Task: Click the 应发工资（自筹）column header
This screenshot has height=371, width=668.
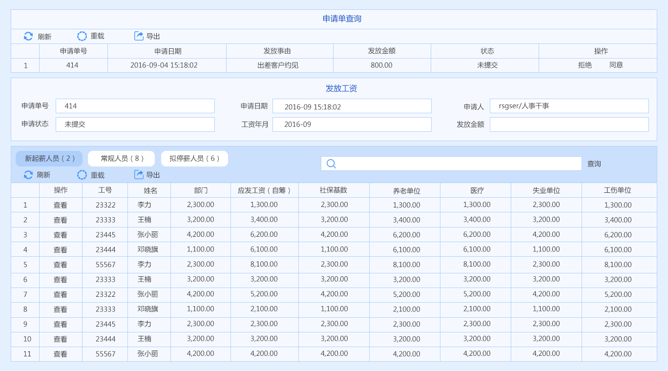Action: point(264,190)
